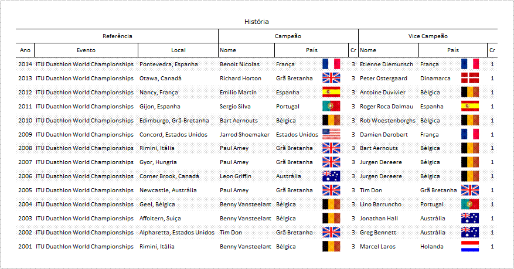Click the France flag in the 2014 champion row
This screenshot has width=514, height=269.
click(331, 64)
